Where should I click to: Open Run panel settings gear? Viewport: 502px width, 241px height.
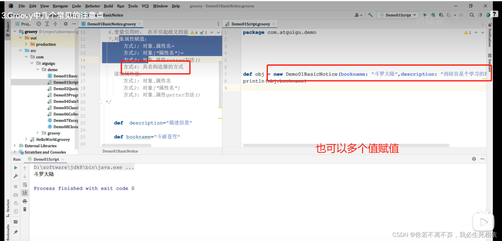pos(474,159)
